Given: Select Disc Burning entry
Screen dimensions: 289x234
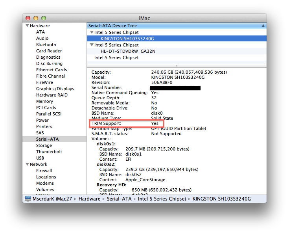Looking at the screenshot, I should coord(49,63).
